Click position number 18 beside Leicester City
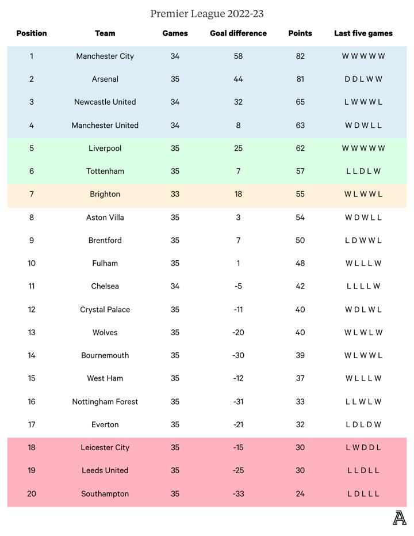Image resolution: width=414 pixels, height=536 pixels. 32,448
